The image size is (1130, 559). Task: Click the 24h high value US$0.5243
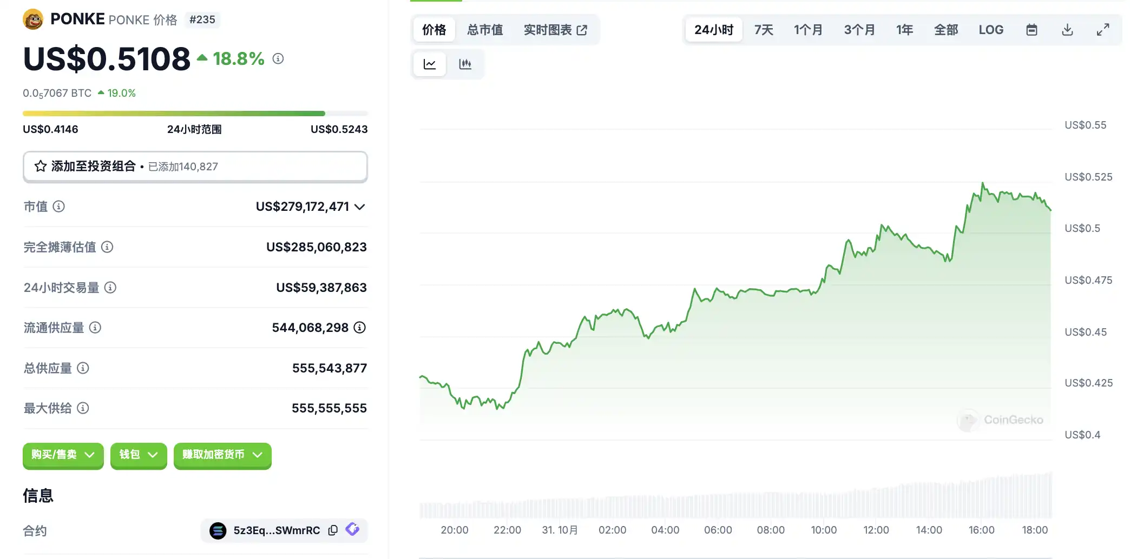pos(339,129)
